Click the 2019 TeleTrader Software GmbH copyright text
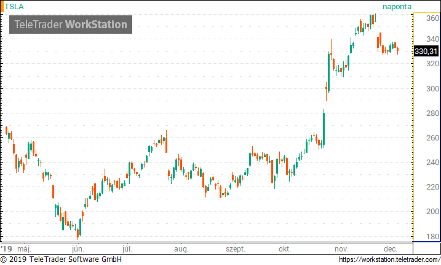This screenshot has height=265, width=441. click(x=61, y=259)
